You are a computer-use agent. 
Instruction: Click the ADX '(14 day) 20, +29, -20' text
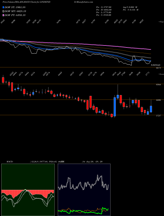pyautogui.click(x=92, y=162)
